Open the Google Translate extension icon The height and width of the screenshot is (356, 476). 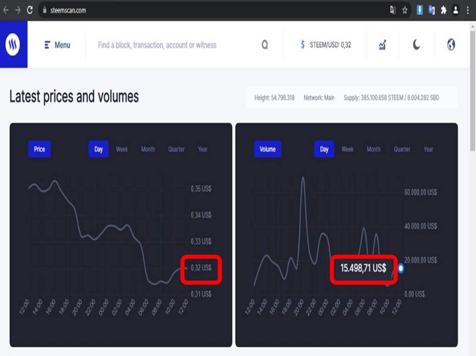coord(431,10)
